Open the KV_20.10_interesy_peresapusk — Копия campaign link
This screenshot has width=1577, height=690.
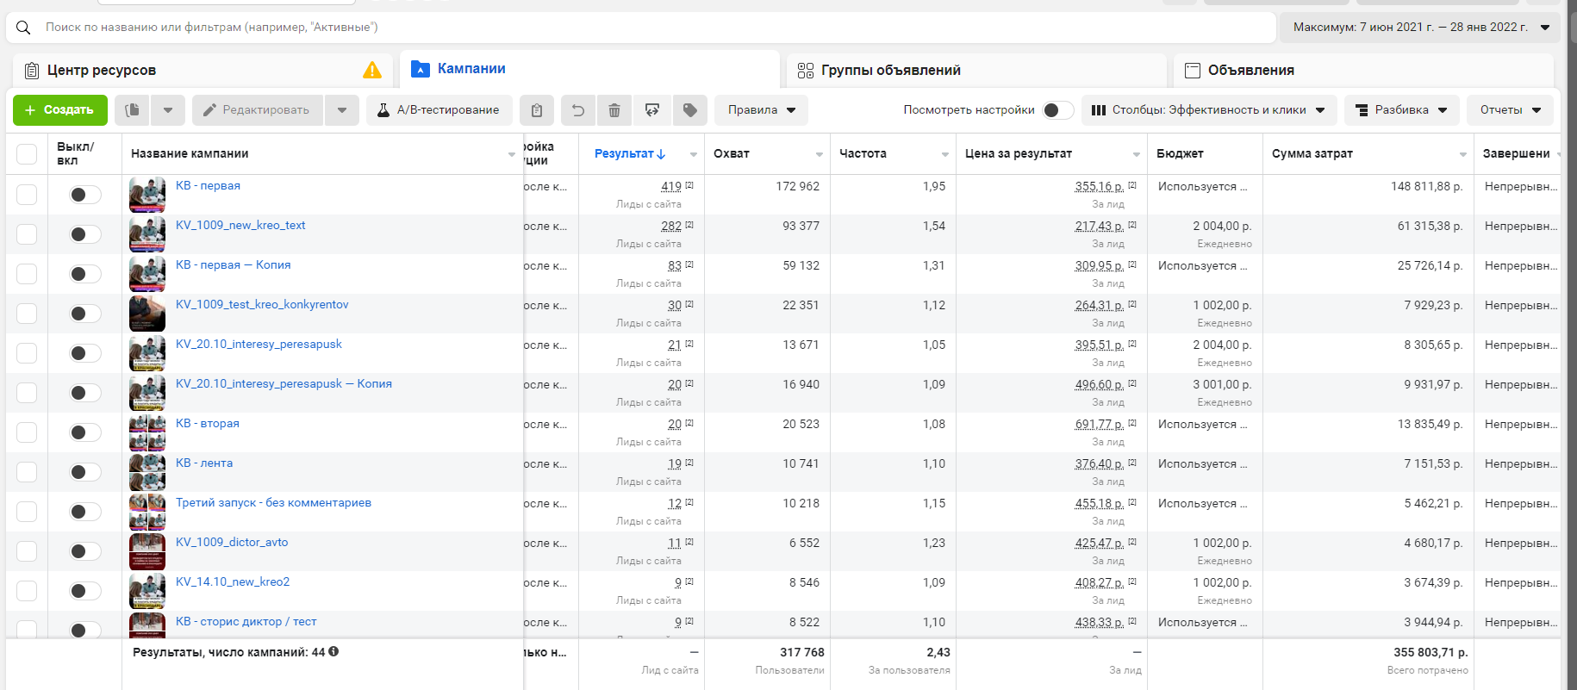[x=284, y=383]
